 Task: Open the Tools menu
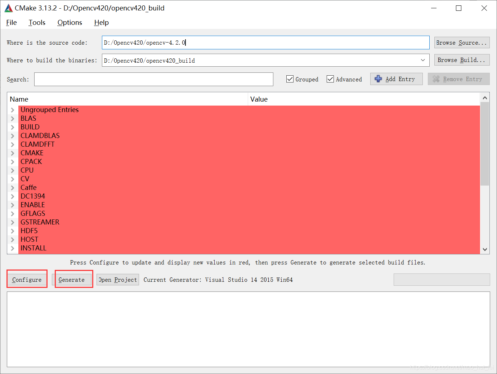(x=37, y=22)
